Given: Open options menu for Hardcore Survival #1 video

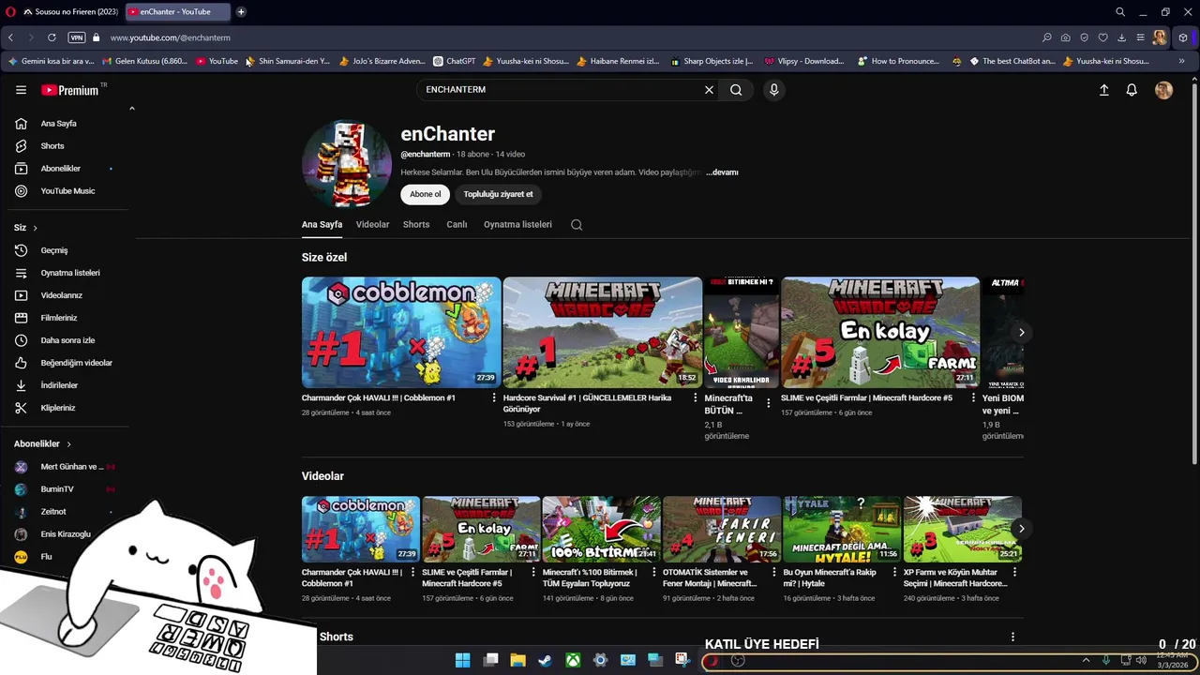Looking at the screenshot, I should (x=695, y=398).
